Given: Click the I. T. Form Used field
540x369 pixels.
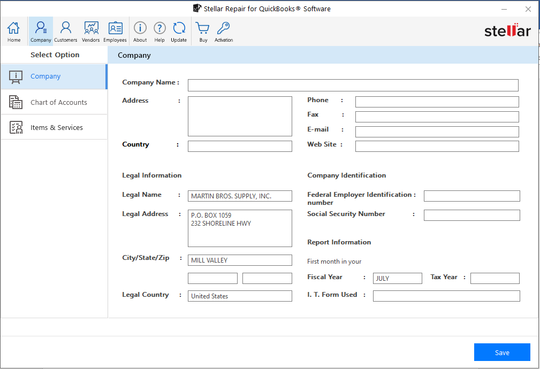Looking at the screenshot, I should [446, 296].
